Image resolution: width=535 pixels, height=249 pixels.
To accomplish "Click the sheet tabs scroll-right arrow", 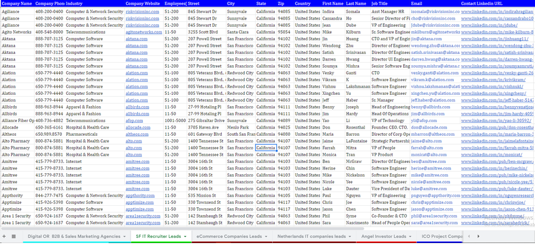I will pyautogui.click(x=479, y=236).
